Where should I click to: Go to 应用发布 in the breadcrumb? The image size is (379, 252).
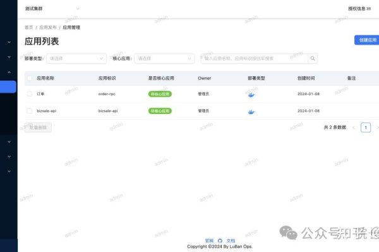click(x=48, y=28)
